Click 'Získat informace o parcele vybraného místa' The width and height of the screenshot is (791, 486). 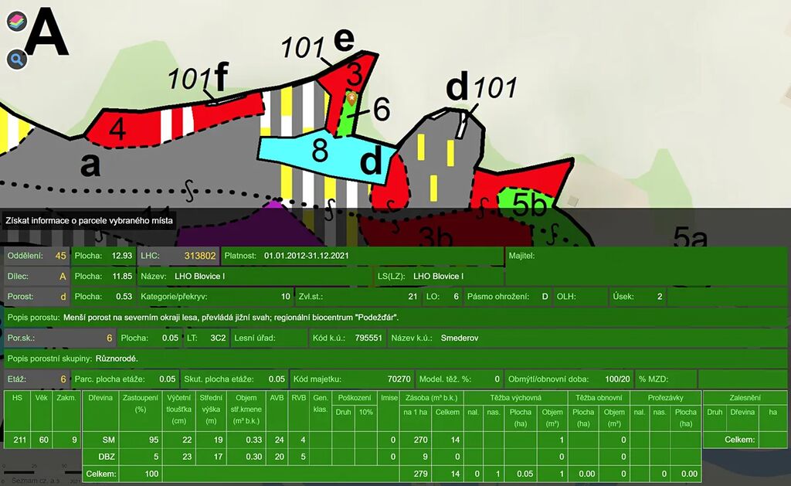pyautogui.click(x=90, y=220)
